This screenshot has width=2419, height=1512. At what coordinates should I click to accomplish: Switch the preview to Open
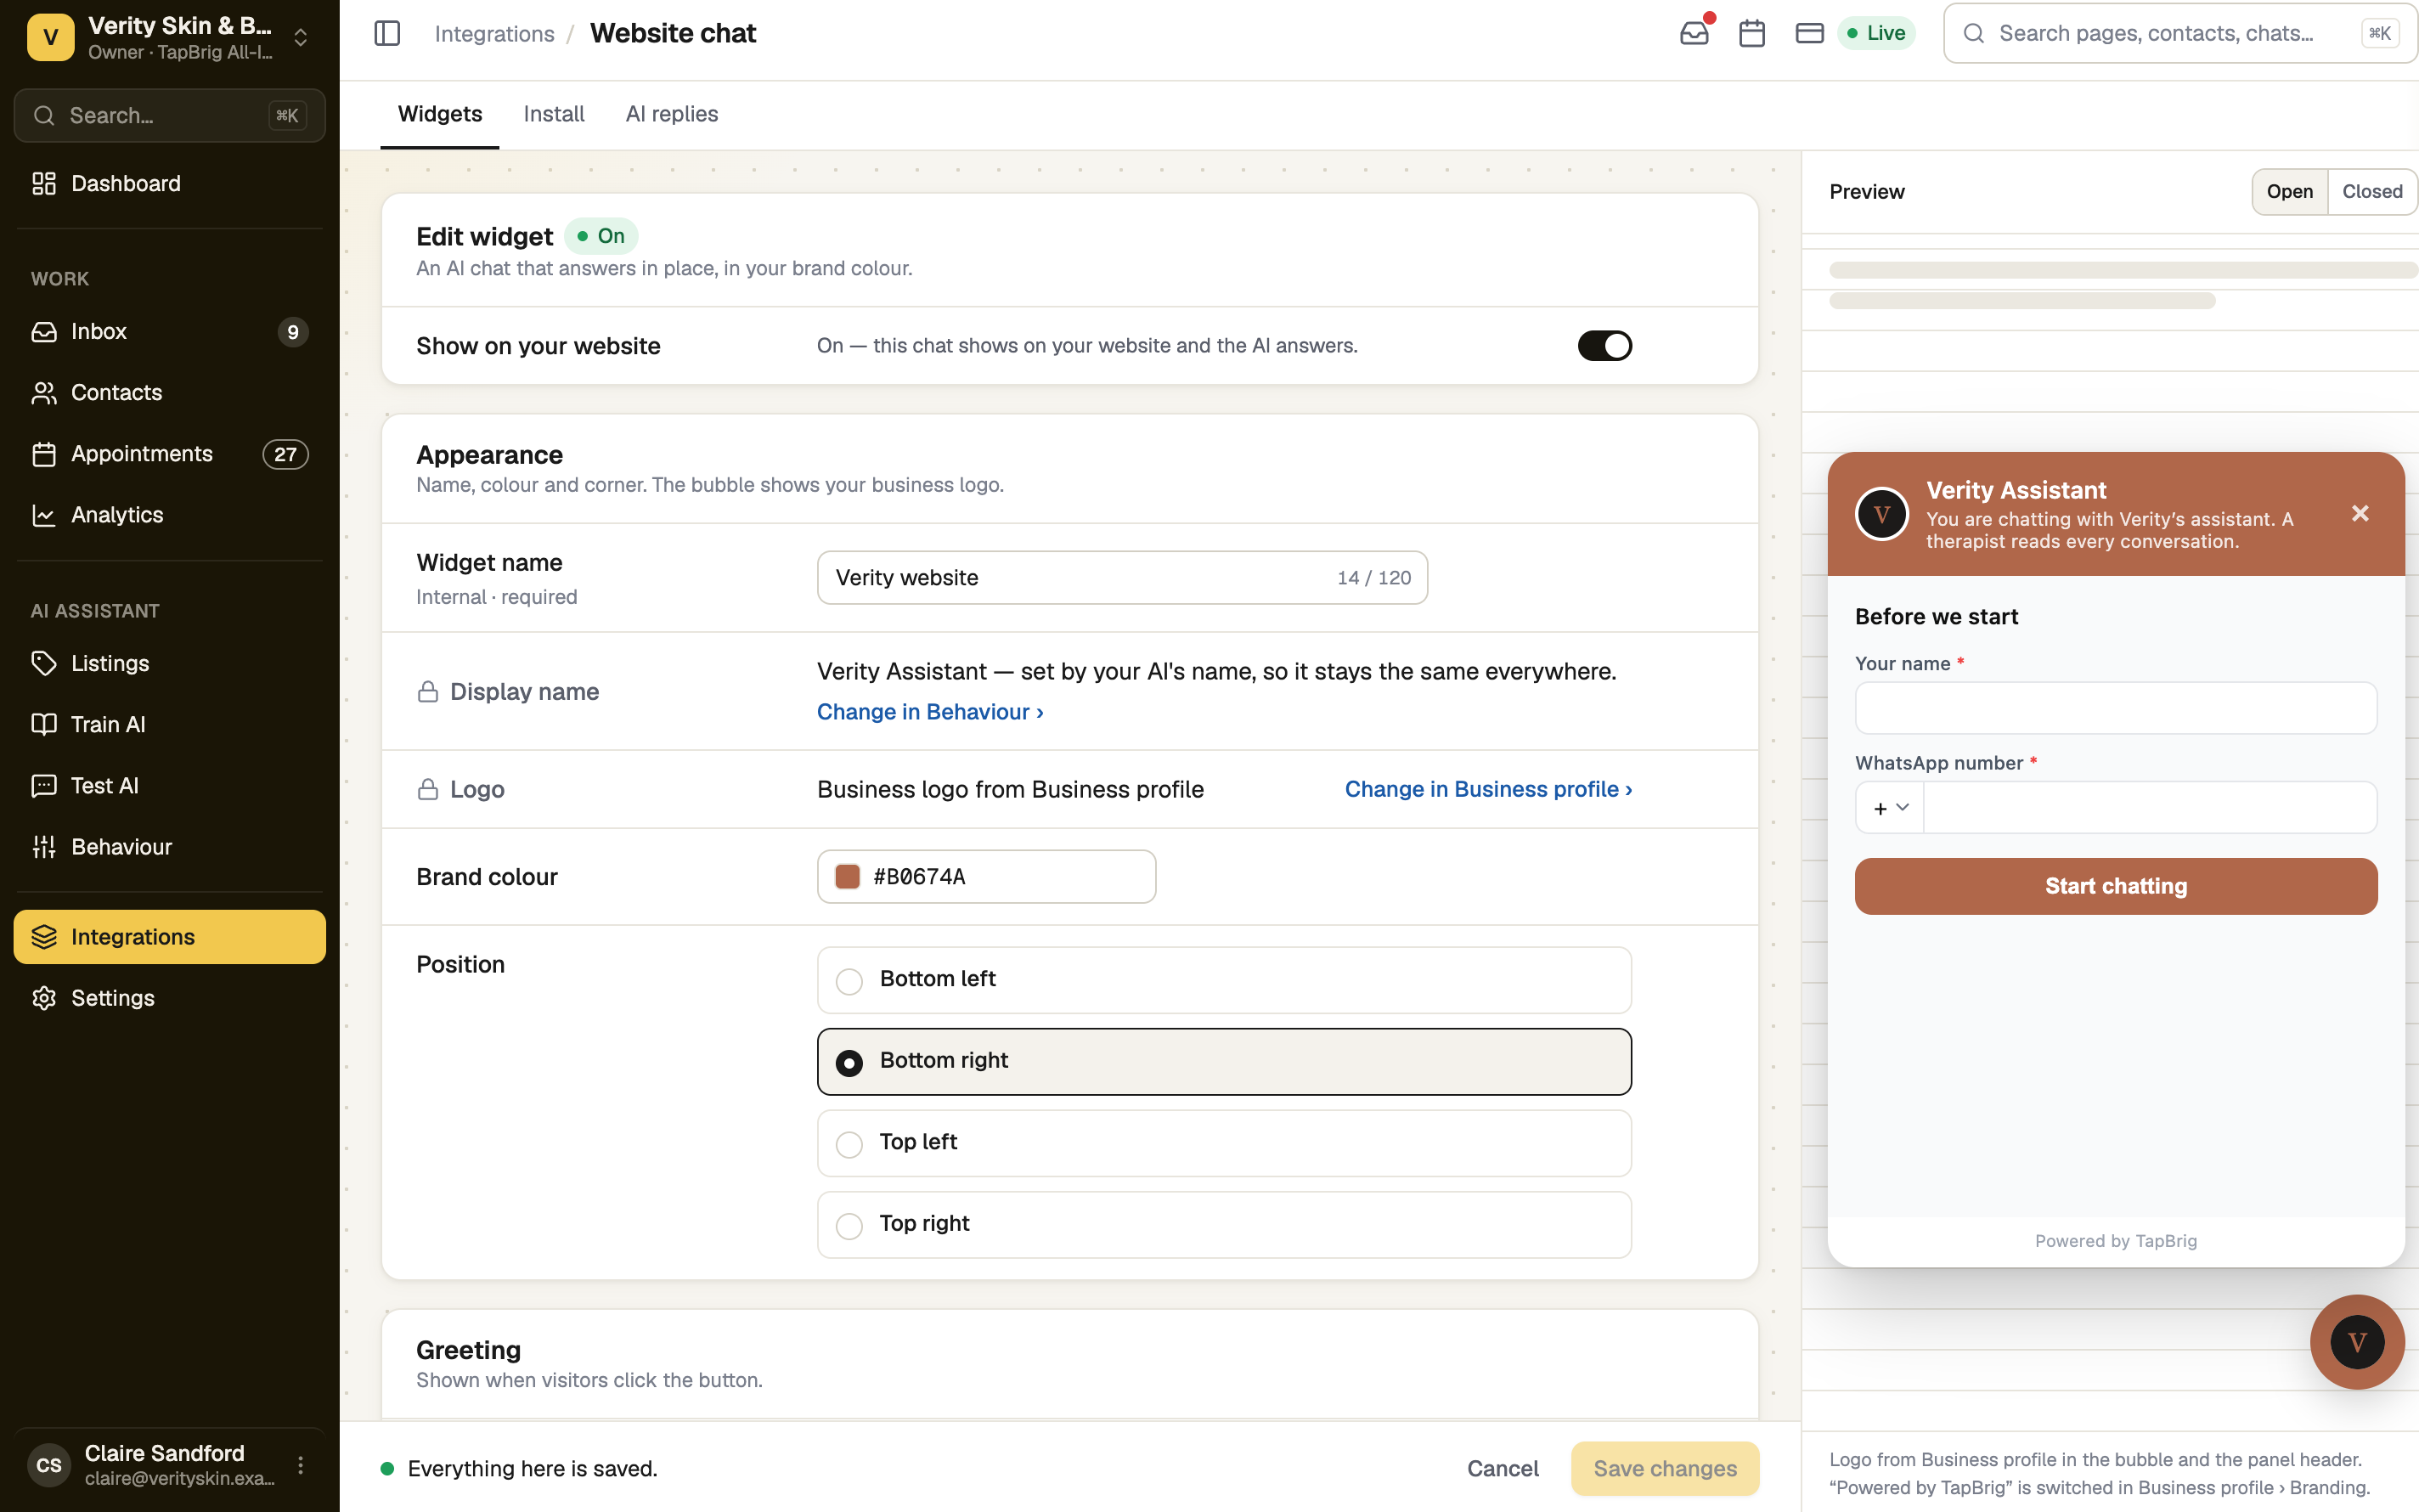tap(2289, 191)
